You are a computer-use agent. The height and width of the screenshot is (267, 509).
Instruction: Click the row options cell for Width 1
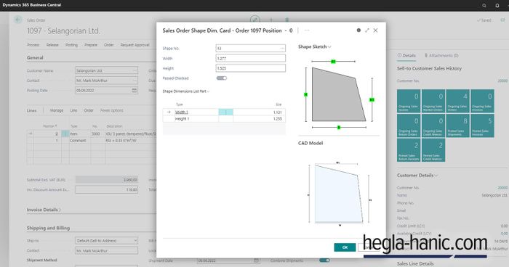(225, 112)
